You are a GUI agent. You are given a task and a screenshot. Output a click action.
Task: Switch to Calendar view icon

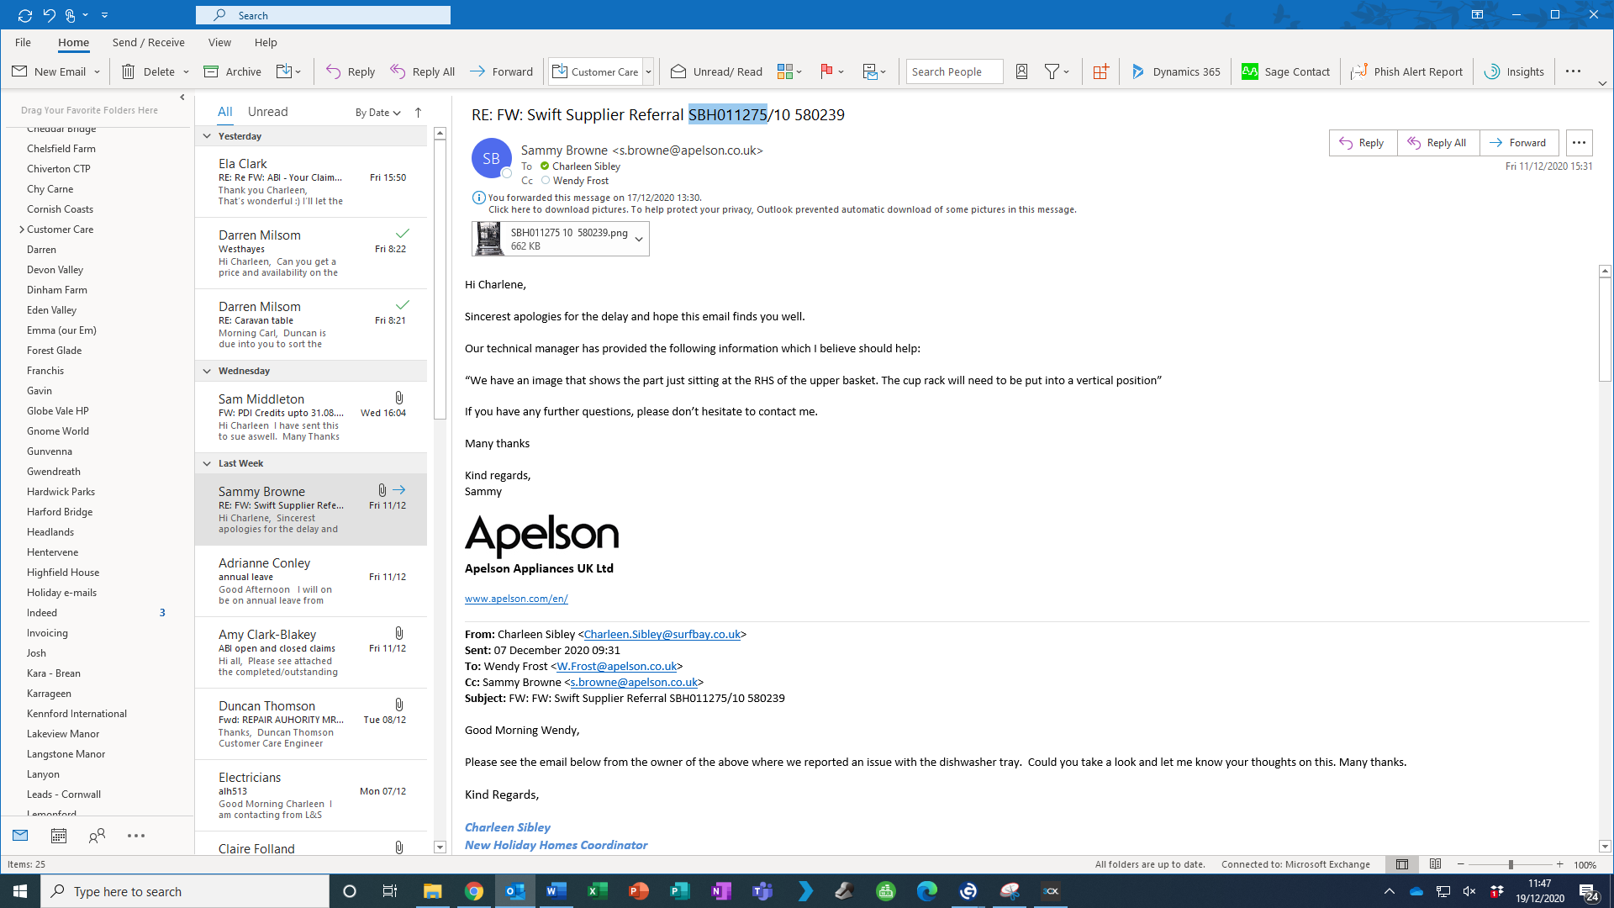coord(59,836)
